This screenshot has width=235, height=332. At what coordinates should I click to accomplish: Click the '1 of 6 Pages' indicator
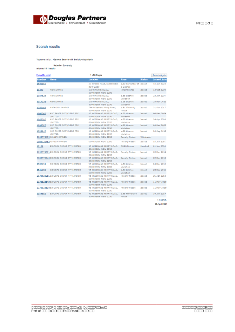click(x=96, y=75)
